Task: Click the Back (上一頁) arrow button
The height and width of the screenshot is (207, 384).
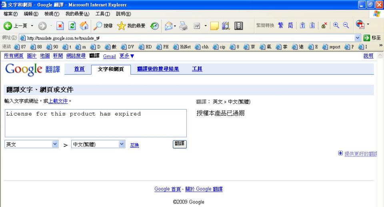Action: point(16,26)
